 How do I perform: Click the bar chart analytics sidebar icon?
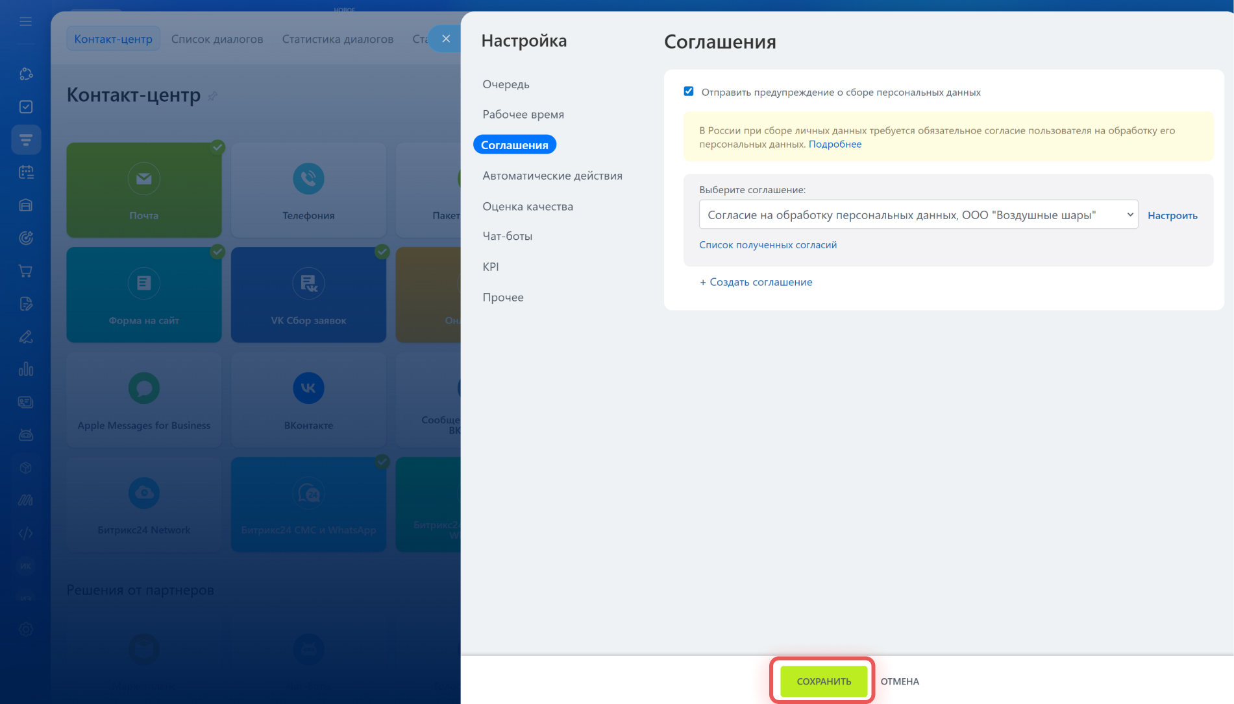point(26,370)
